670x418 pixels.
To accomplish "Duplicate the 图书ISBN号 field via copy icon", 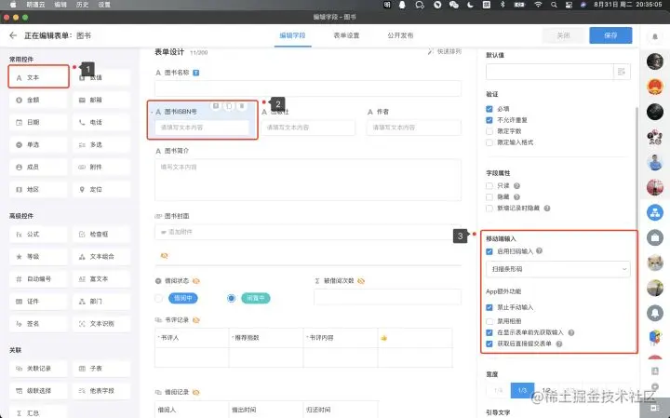I will coord(229,106).
